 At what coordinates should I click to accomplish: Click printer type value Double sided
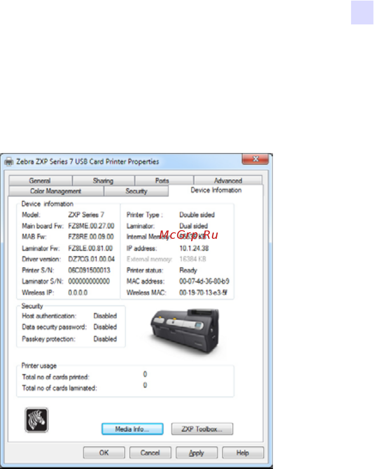tap(197, 215)
